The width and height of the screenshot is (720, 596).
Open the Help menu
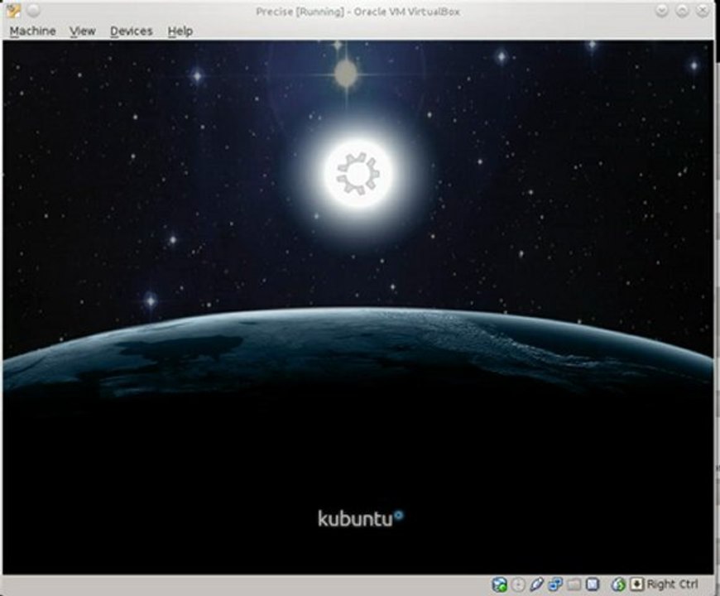(x=180, y=31)
